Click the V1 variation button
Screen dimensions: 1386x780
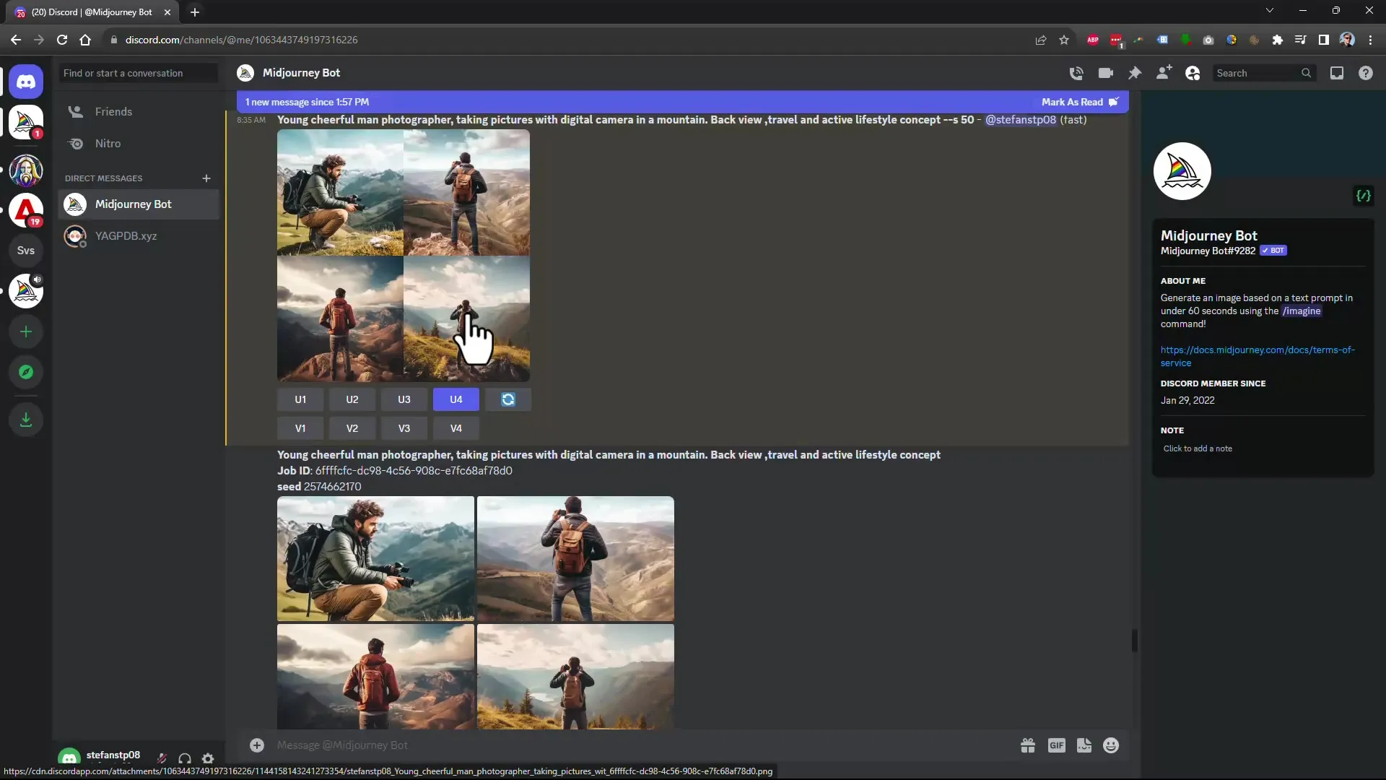[300, 428]
